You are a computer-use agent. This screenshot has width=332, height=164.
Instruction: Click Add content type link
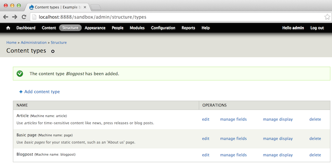tap(39, 92)
